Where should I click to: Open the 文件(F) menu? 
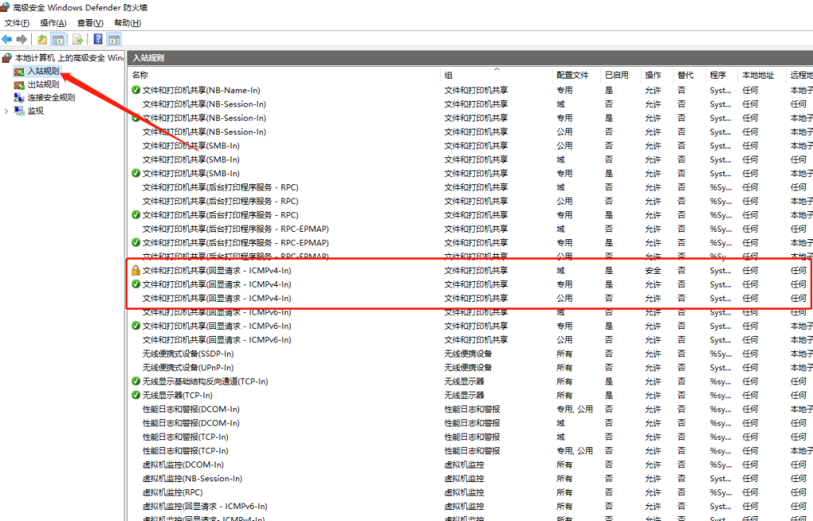pyautogui.click(x=17, y=23)
